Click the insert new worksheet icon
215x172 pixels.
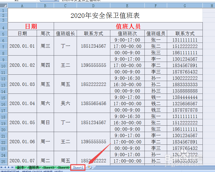[x=90, y=167]
